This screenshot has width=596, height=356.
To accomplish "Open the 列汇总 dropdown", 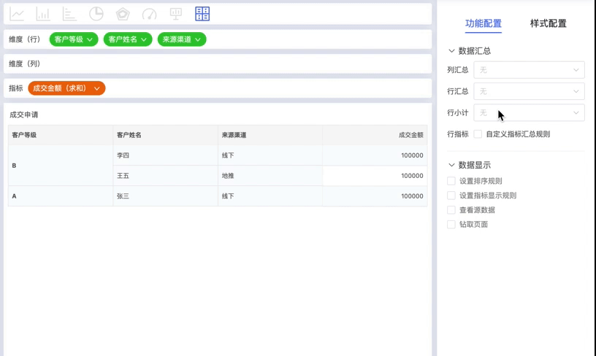I will click(x=529, y=70).
